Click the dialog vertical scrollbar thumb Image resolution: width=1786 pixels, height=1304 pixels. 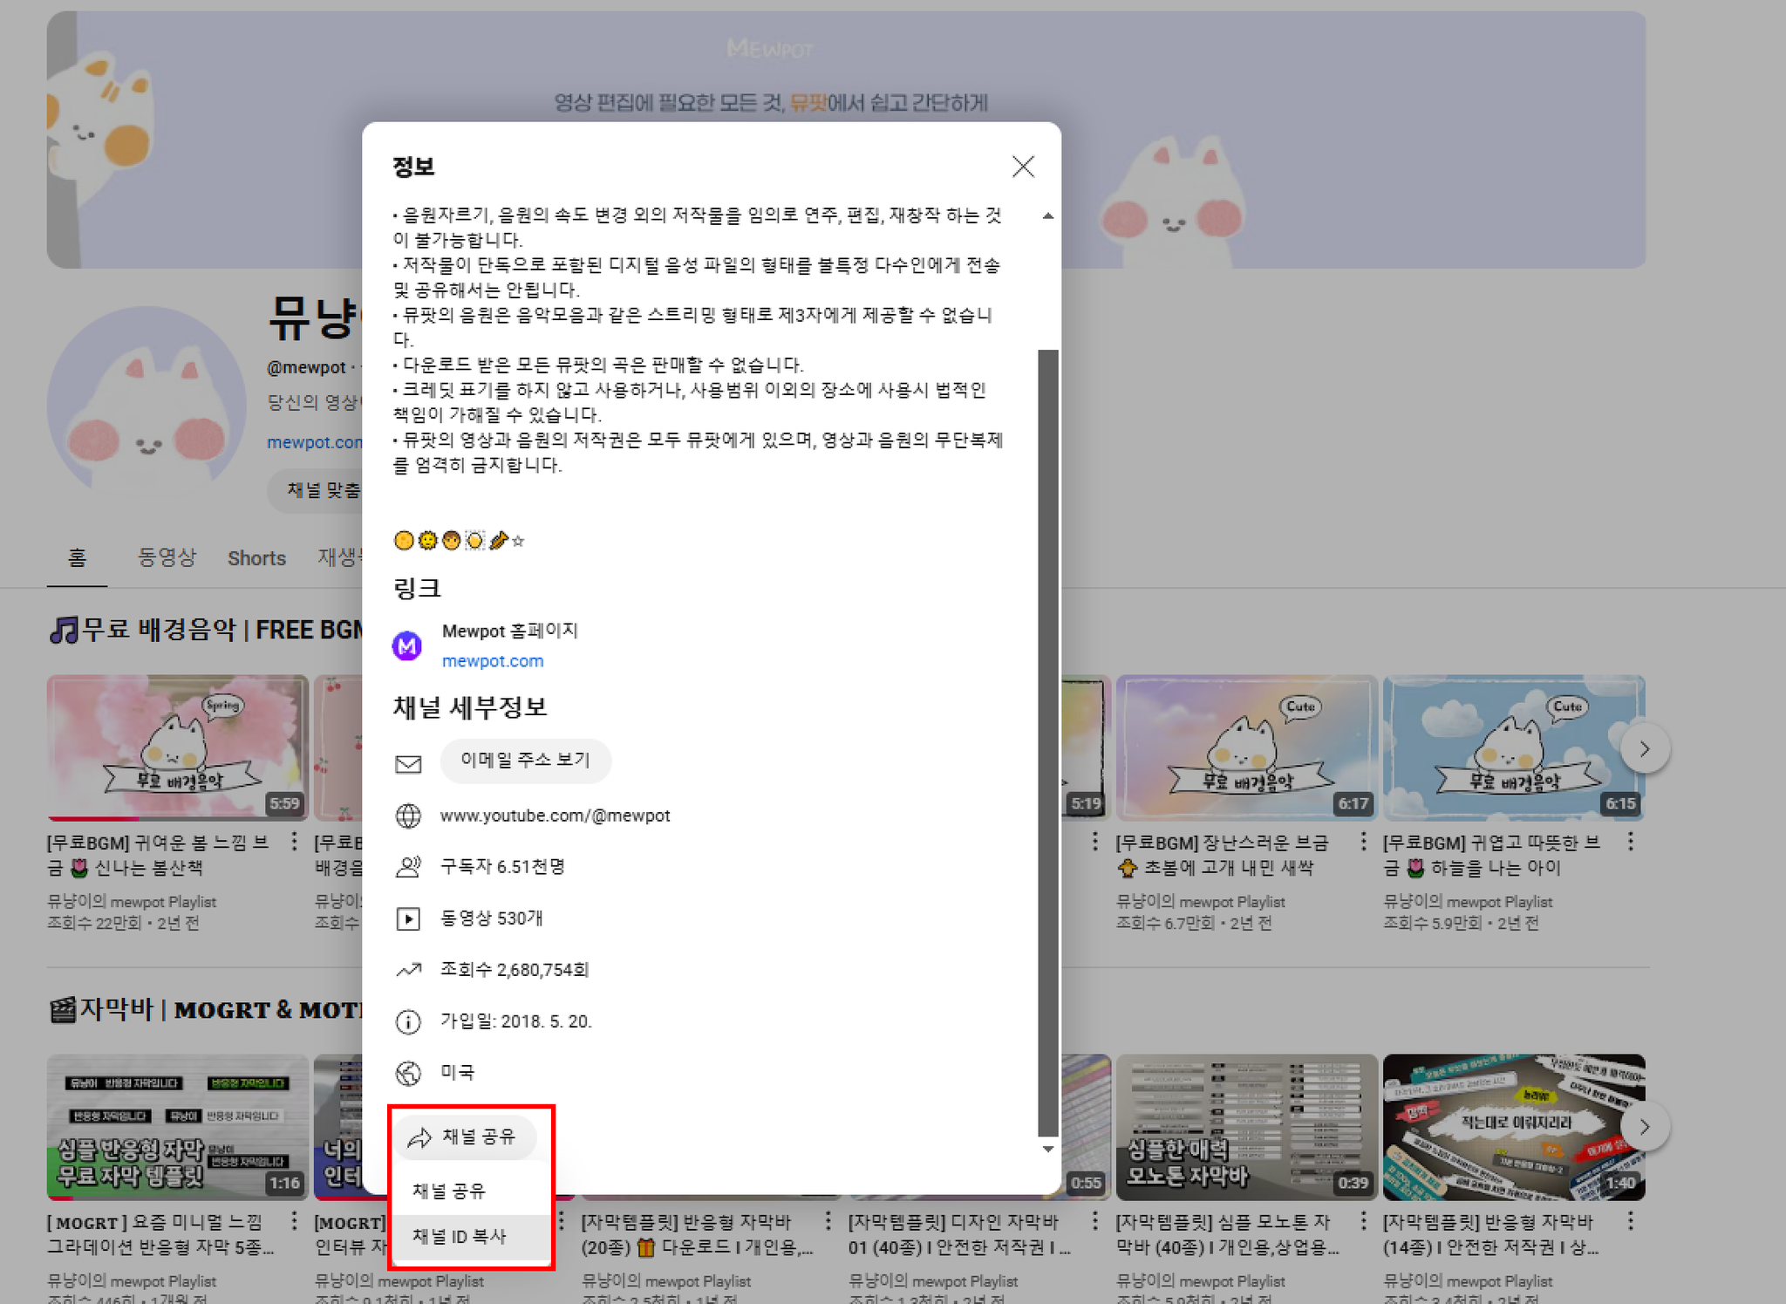(1048, 743)
